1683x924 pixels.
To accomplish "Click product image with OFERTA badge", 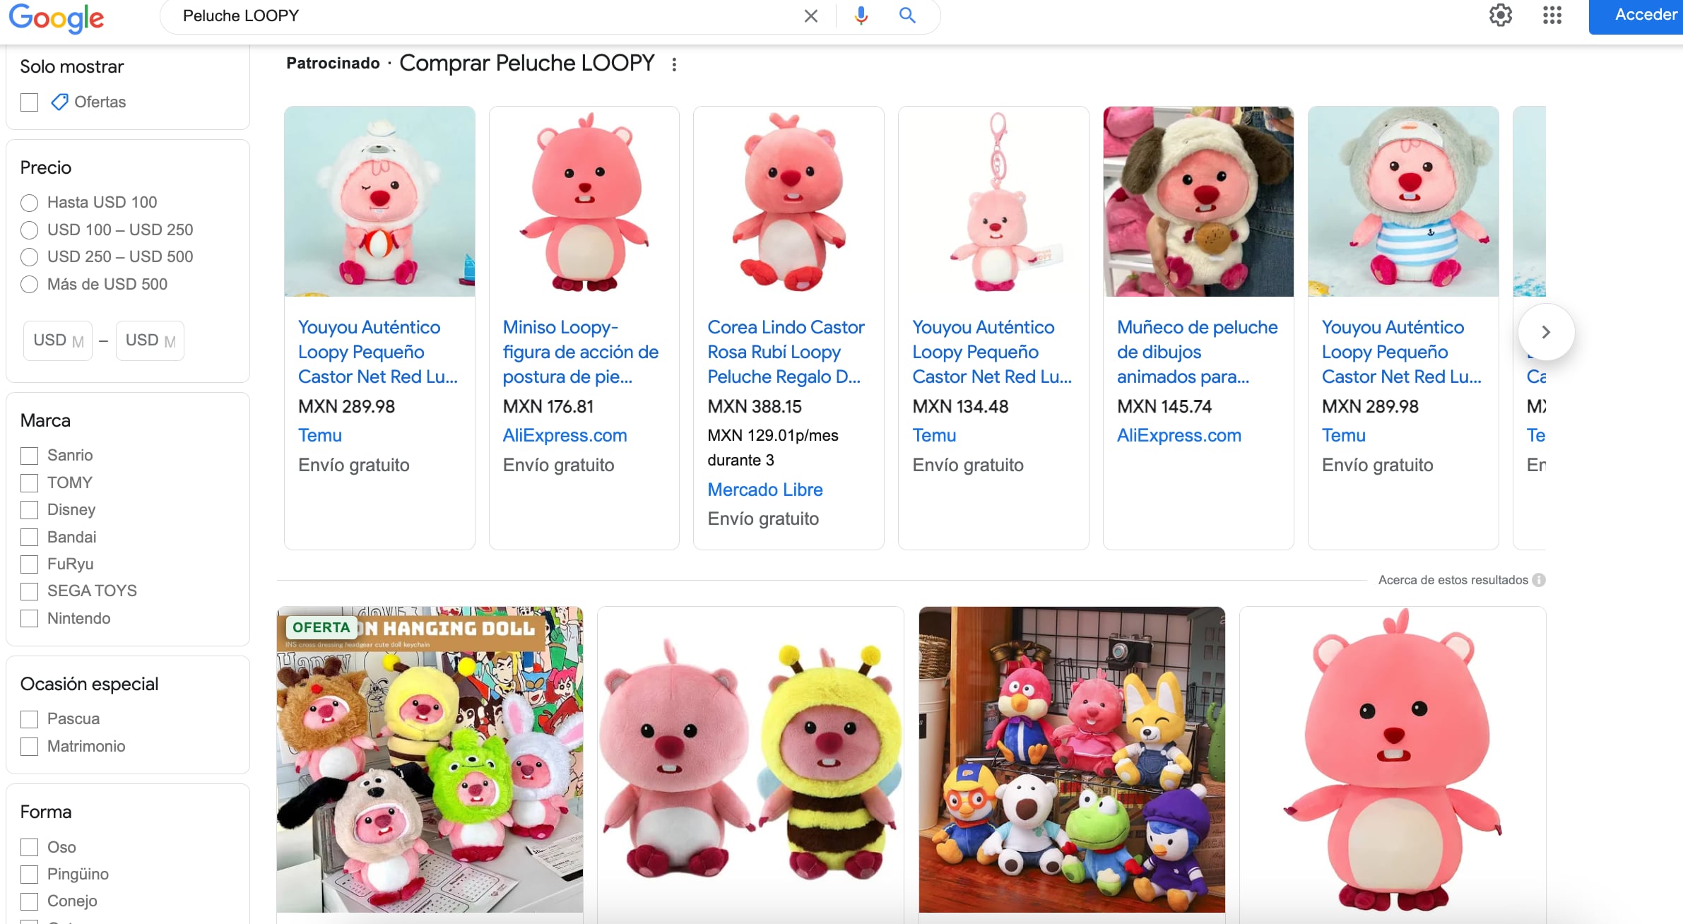I will (x=430, y=759).
